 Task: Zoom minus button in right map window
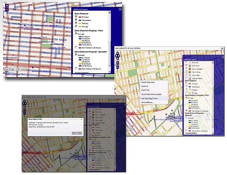(117, 68)
